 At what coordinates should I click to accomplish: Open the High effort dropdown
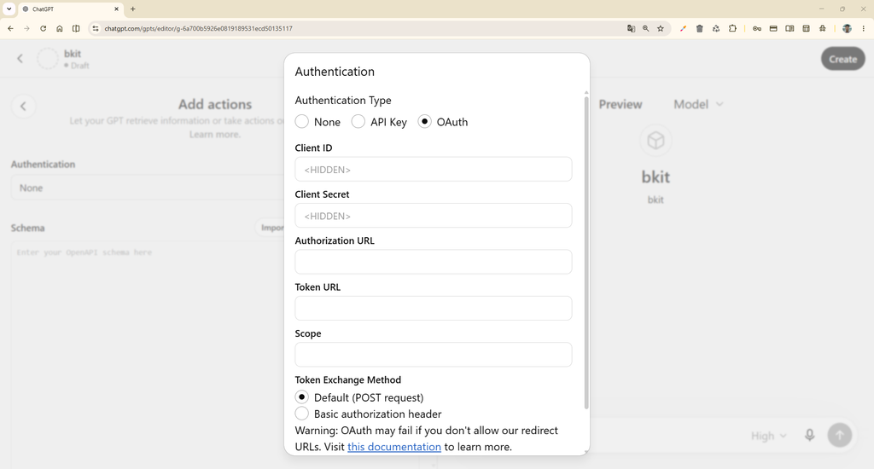pos(769,436)
